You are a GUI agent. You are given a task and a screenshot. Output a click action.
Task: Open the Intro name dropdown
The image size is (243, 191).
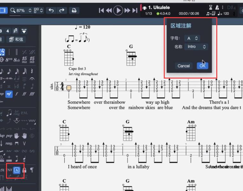pyautogui.click(x=196, y=47)
